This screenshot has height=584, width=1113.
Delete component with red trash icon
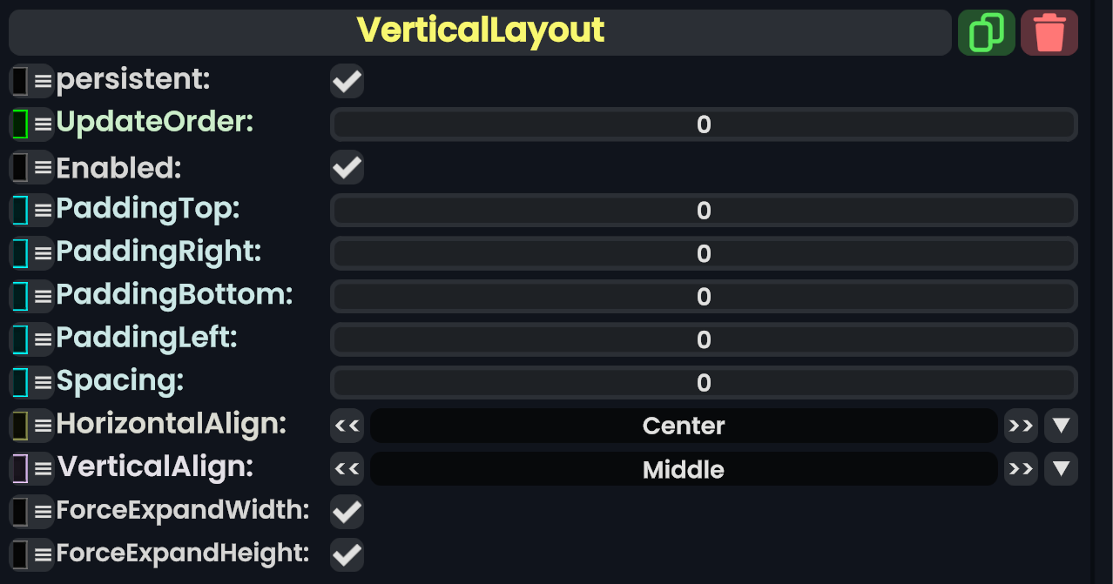pyautogui.click(x=1049, y=33)
